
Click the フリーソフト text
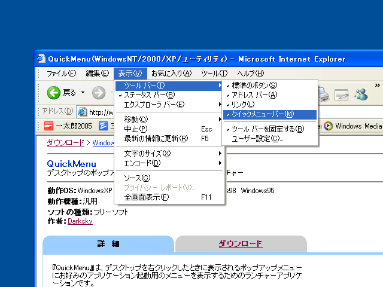click(111, 212)
